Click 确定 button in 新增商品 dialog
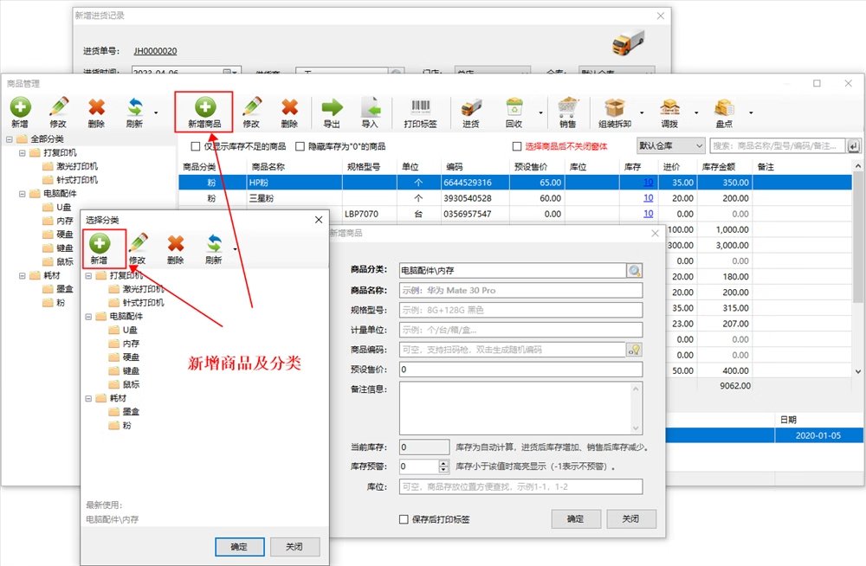The image size is (866, 566). pos(576,518)
